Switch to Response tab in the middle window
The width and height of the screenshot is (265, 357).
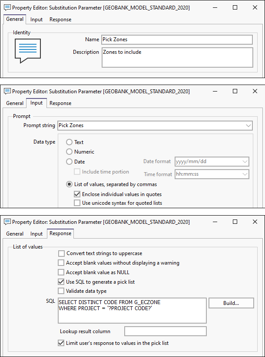(60, 103)
